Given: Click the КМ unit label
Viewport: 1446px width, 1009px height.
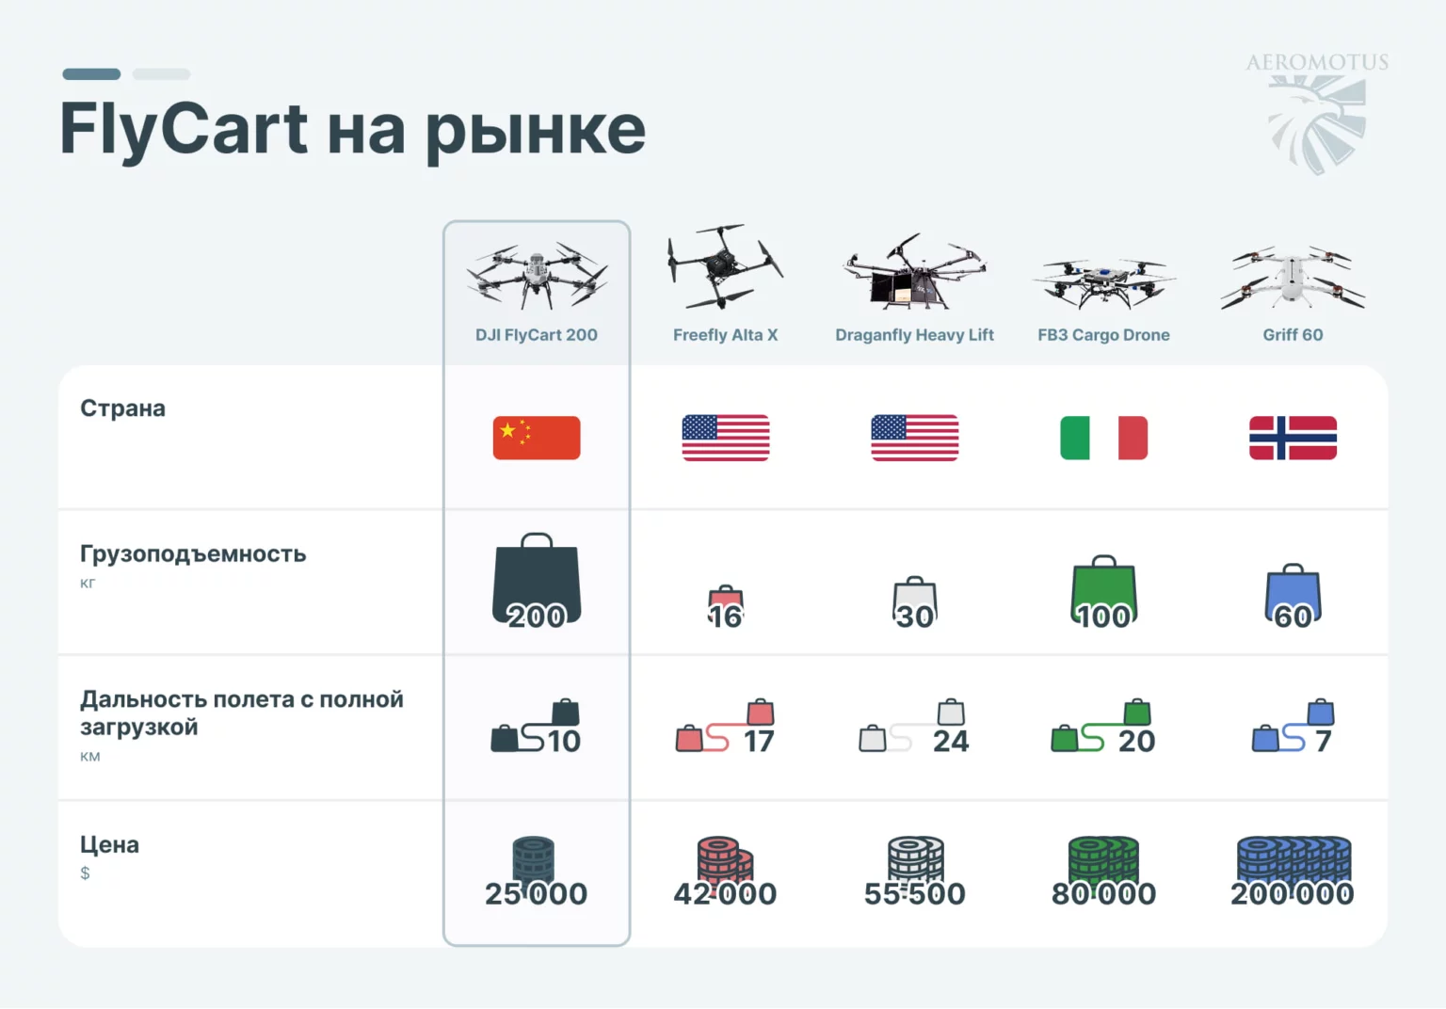Looking at the screenshot, I should click(89, 757).
